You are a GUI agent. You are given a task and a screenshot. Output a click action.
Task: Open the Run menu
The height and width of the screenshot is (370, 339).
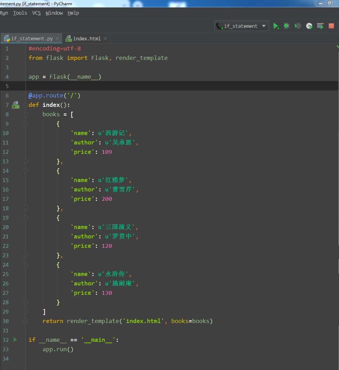click(4, 13)
